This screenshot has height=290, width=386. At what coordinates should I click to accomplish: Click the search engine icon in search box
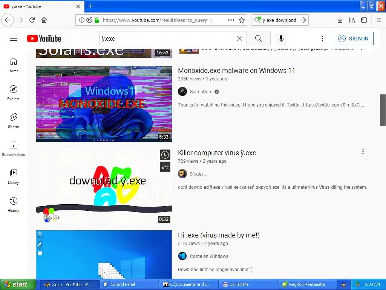click(x=257, y=20)
